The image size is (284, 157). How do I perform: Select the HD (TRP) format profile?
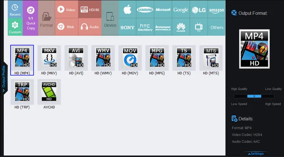tap(22, 94)
